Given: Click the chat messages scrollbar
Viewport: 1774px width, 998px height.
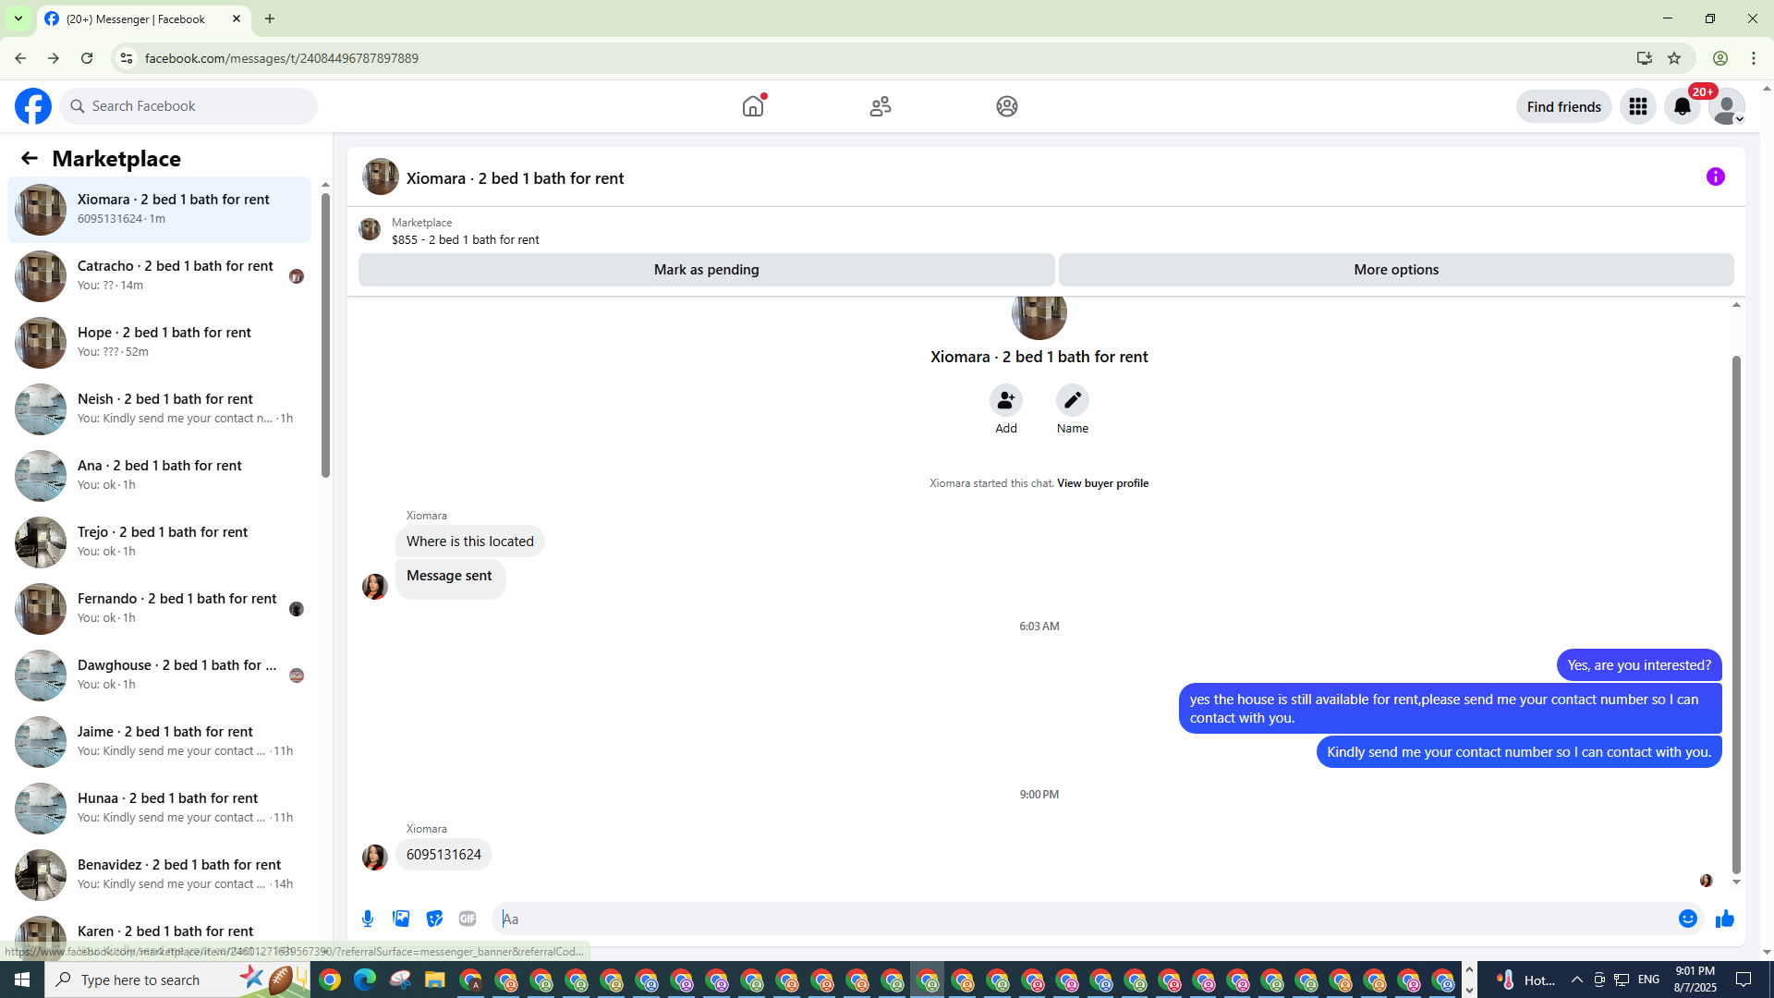Looking at the screenshot, I should point(1736,615).
